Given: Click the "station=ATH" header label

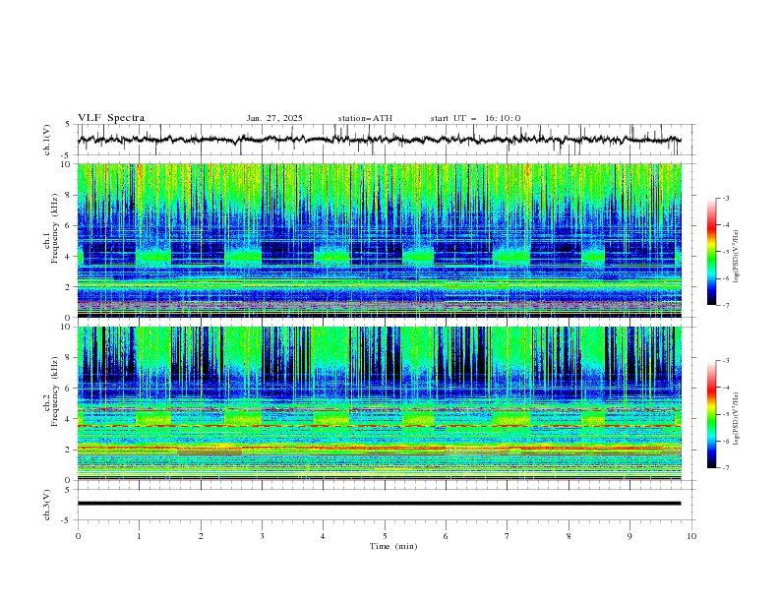Looking at the screenshot, I should tap(365, 118).
